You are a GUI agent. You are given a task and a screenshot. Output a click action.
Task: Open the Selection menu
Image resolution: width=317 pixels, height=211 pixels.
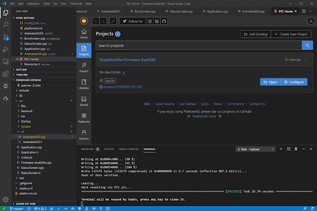click(33, 3)
